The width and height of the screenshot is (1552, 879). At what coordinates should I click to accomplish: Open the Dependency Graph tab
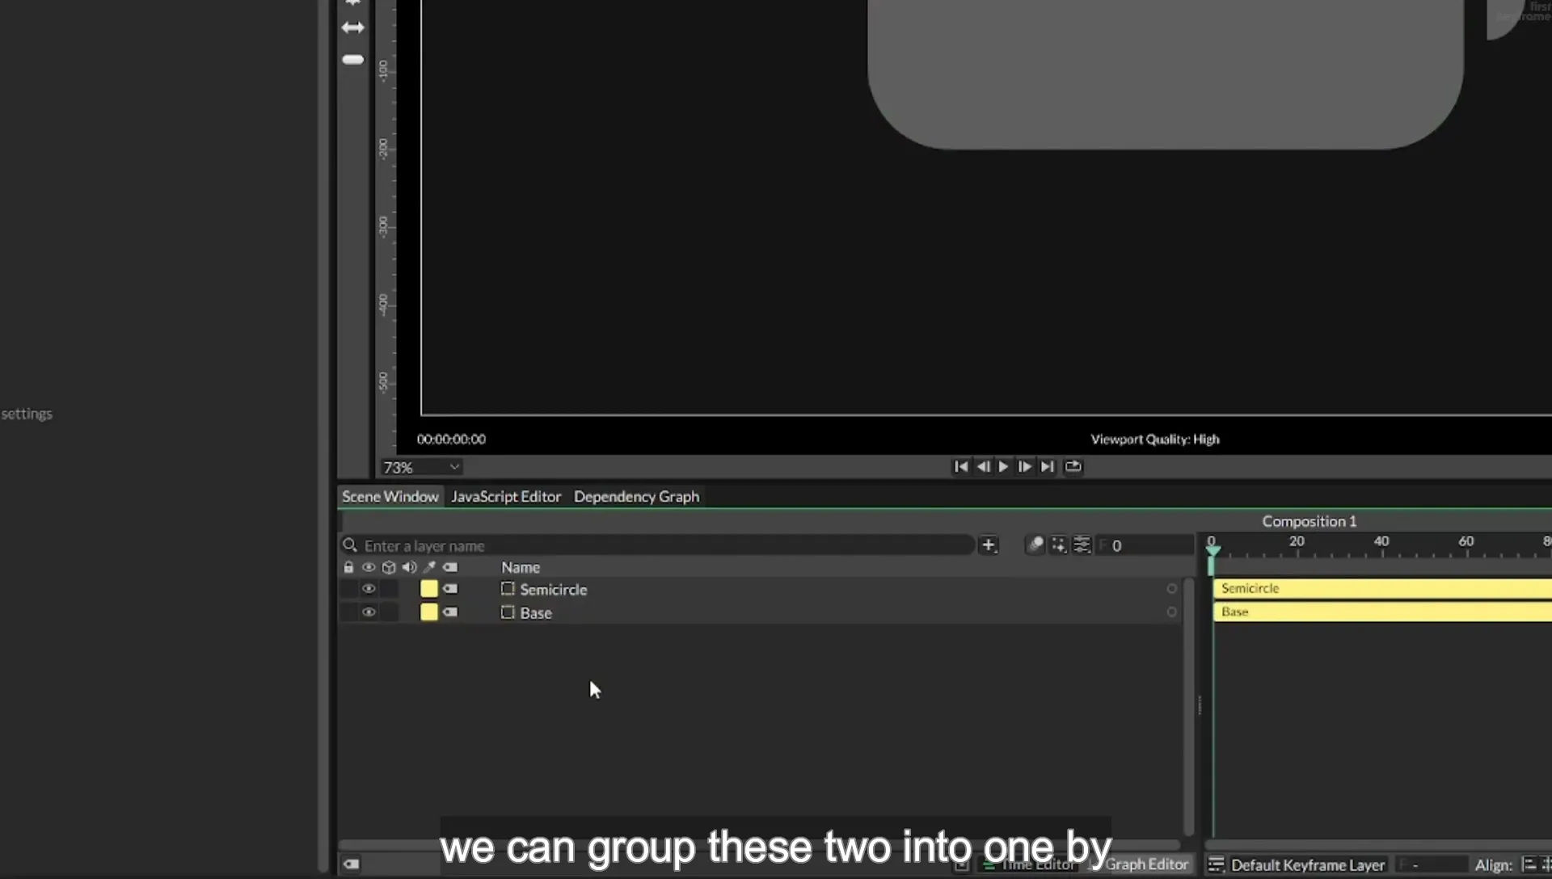[636, 497]
